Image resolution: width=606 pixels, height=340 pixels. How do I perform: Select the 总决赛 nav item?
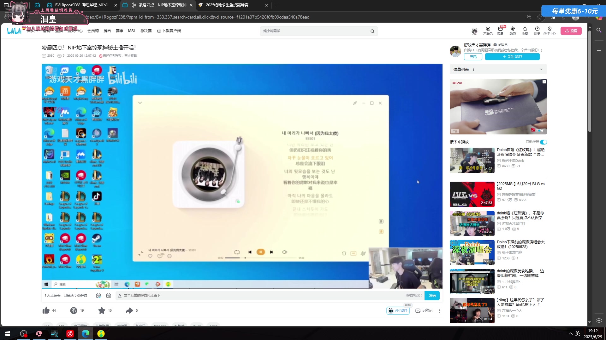(x=146, y=31)
